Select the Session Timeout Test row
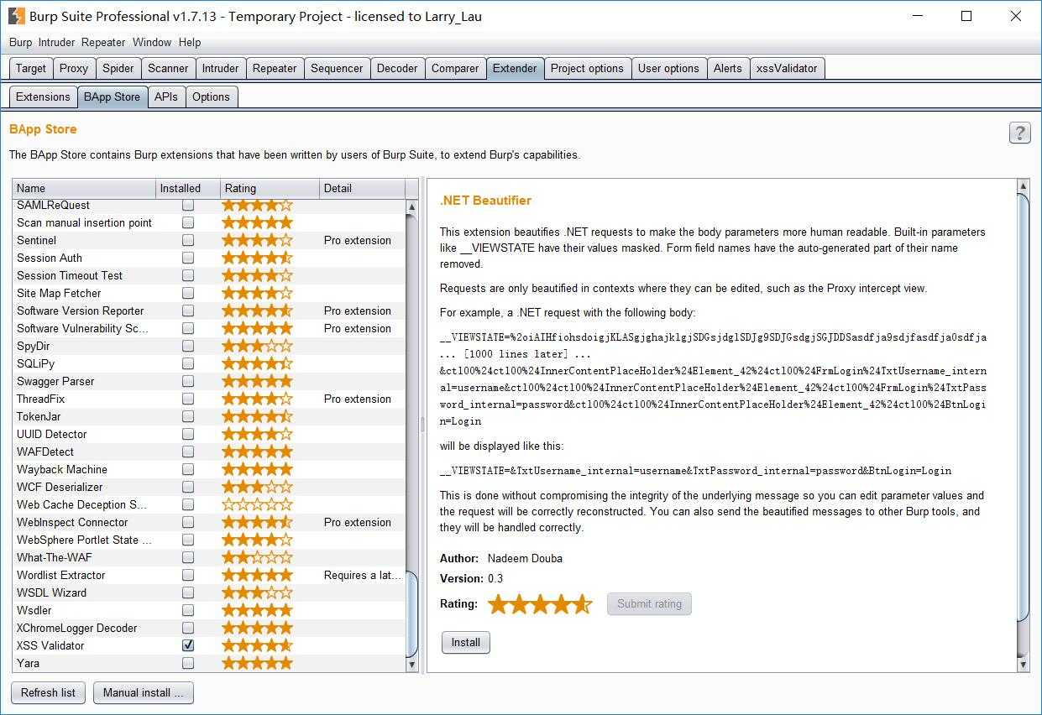1042x715 pixels. coord(209,275)
